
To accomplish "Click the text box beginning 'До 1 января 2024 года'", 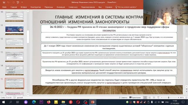I will 109,47.
